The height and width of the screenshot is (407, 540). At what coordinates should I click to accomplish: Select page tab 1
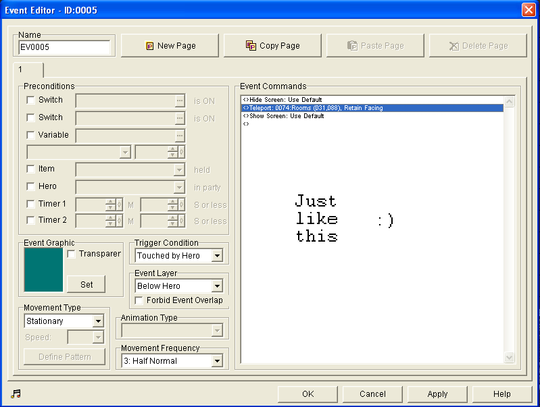(28, 70)
